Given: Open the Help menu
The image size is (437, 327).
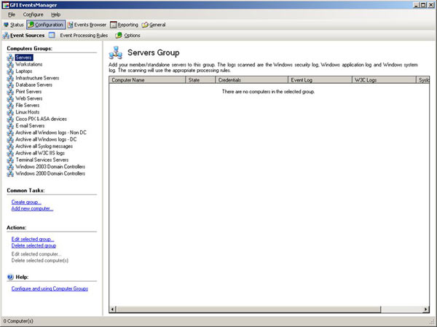Looking at the screenshot, I should point(56,15).
